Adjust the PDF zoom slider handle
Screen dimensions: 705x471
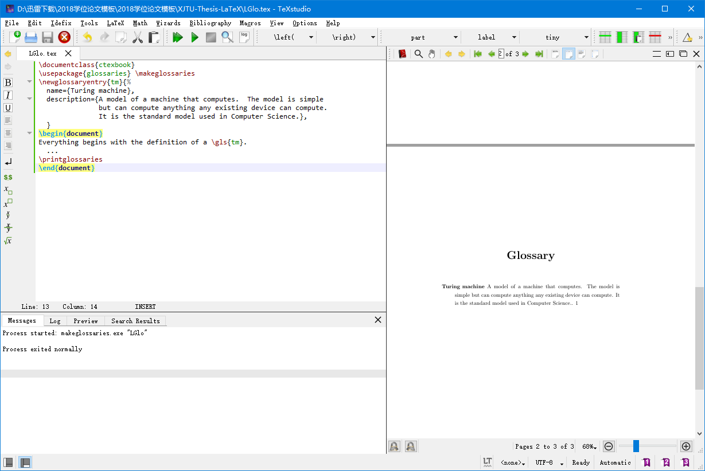[x=636, y=446]
